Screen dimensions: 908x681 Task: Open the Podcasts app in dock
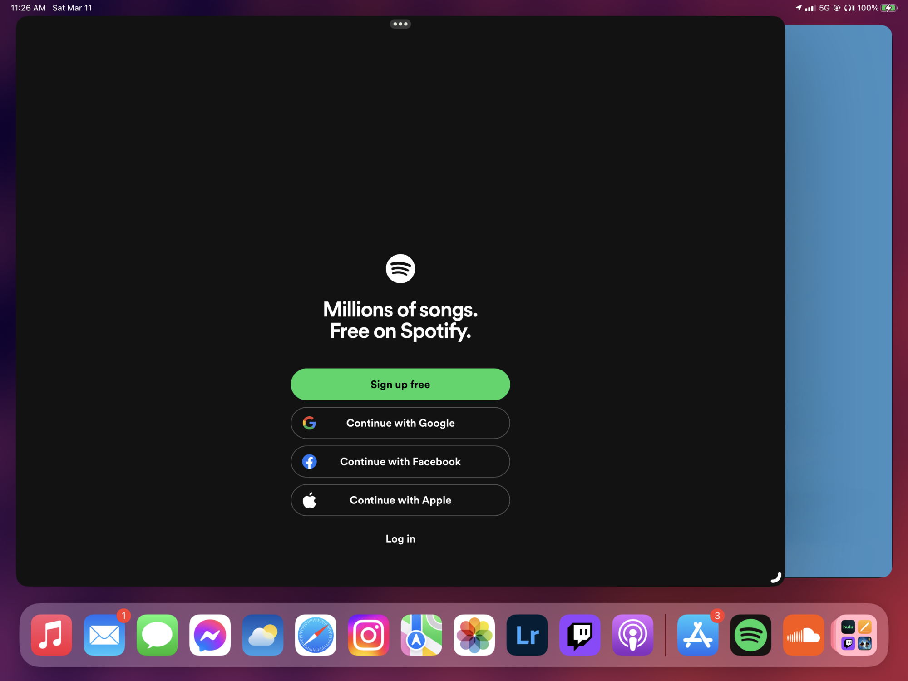click(632, 635)
